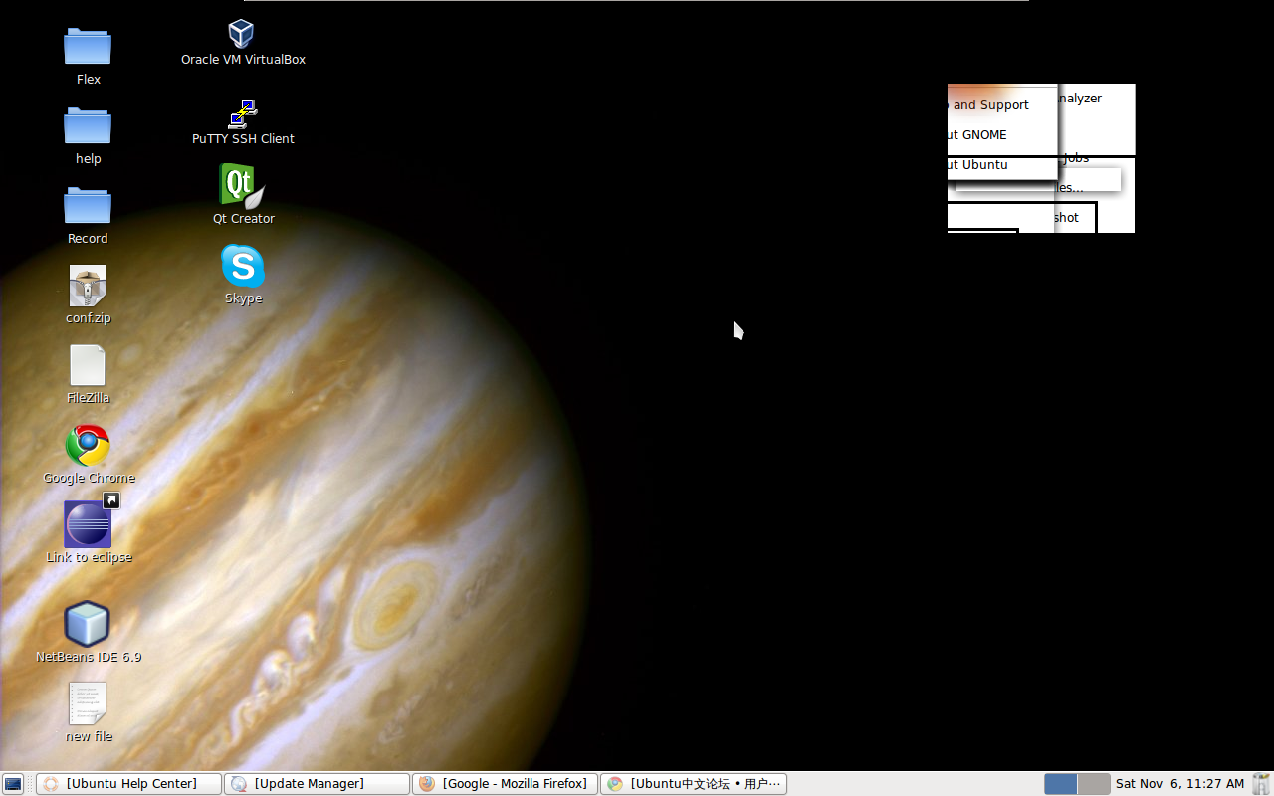Select the PuTTY SSH Client icon
The image size is (1274, 796).
[x=243, y=113]
